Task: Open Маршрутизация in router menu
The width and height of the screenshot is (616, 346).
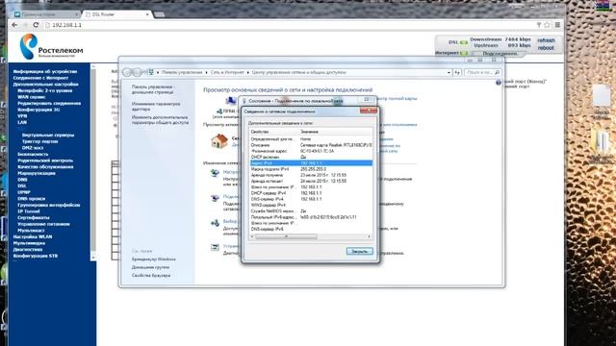Action: (x=37, y=173)
